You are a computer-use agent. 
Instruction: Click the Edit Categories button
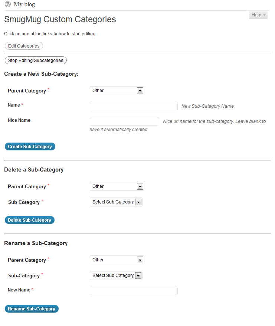point(24,46)
